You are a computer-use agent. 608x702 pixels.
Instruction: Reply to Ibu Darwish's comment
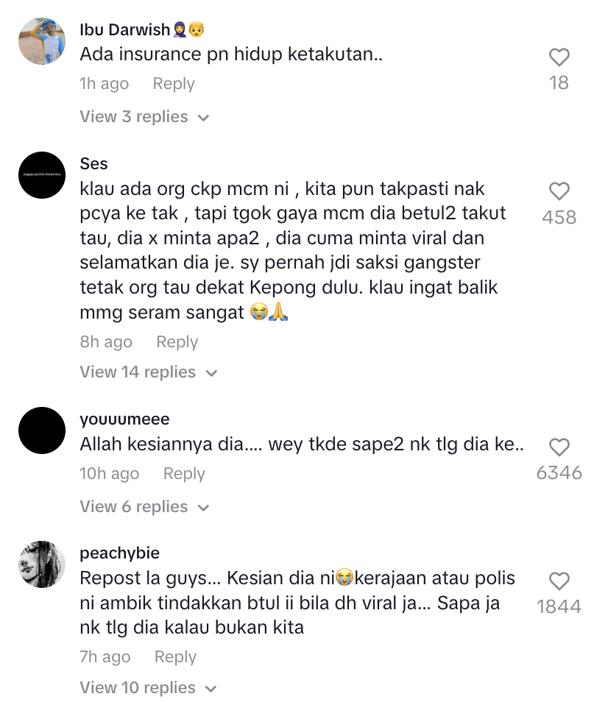(174, 84)
